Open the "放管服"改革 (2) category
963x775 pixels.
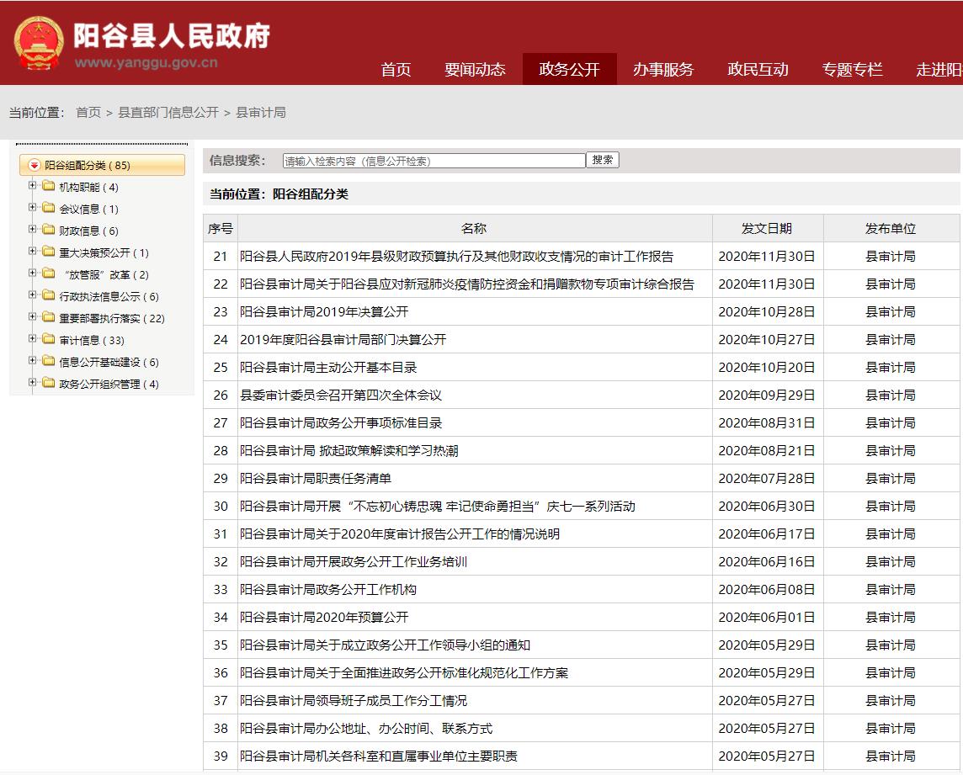105,275
